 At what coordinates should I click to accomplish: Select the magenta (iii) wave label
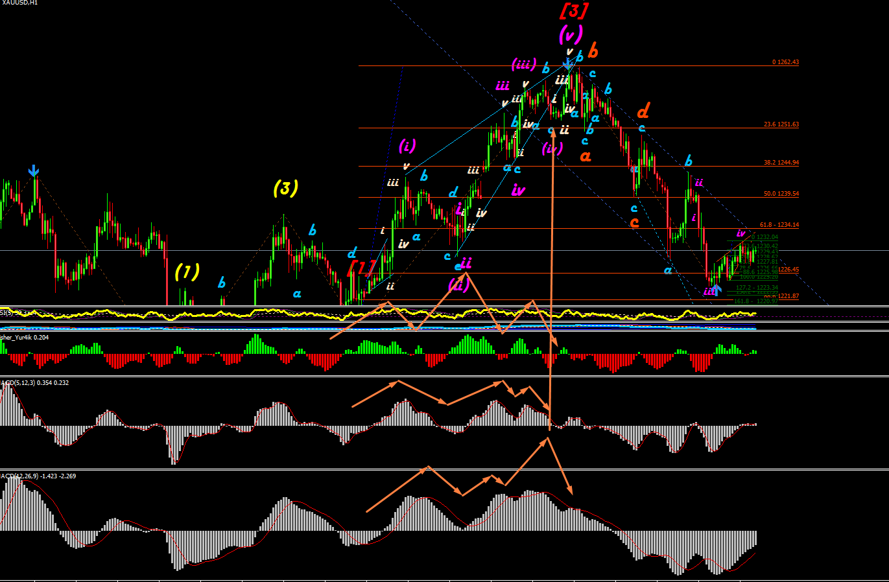(x=523, y=64)
